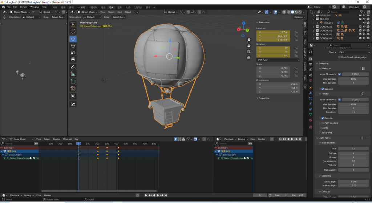Choose the Measure tool icon
This screenshot has width=372, height=203.
tap(73, 74)
